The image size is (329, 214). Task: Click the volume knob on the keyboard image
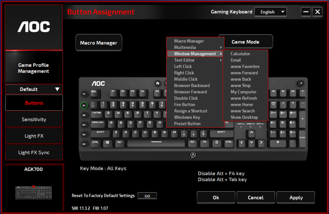pyautogui.click(x=301, y=83)
